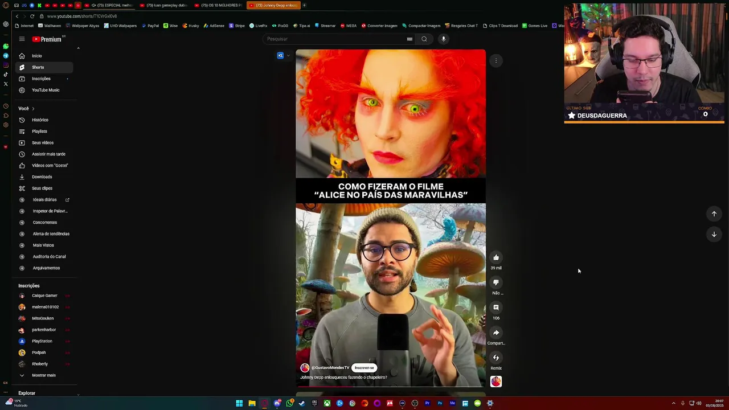Open the on-screen keyboard icon in search
The image size is (729, 410).
tap(409, 39)
